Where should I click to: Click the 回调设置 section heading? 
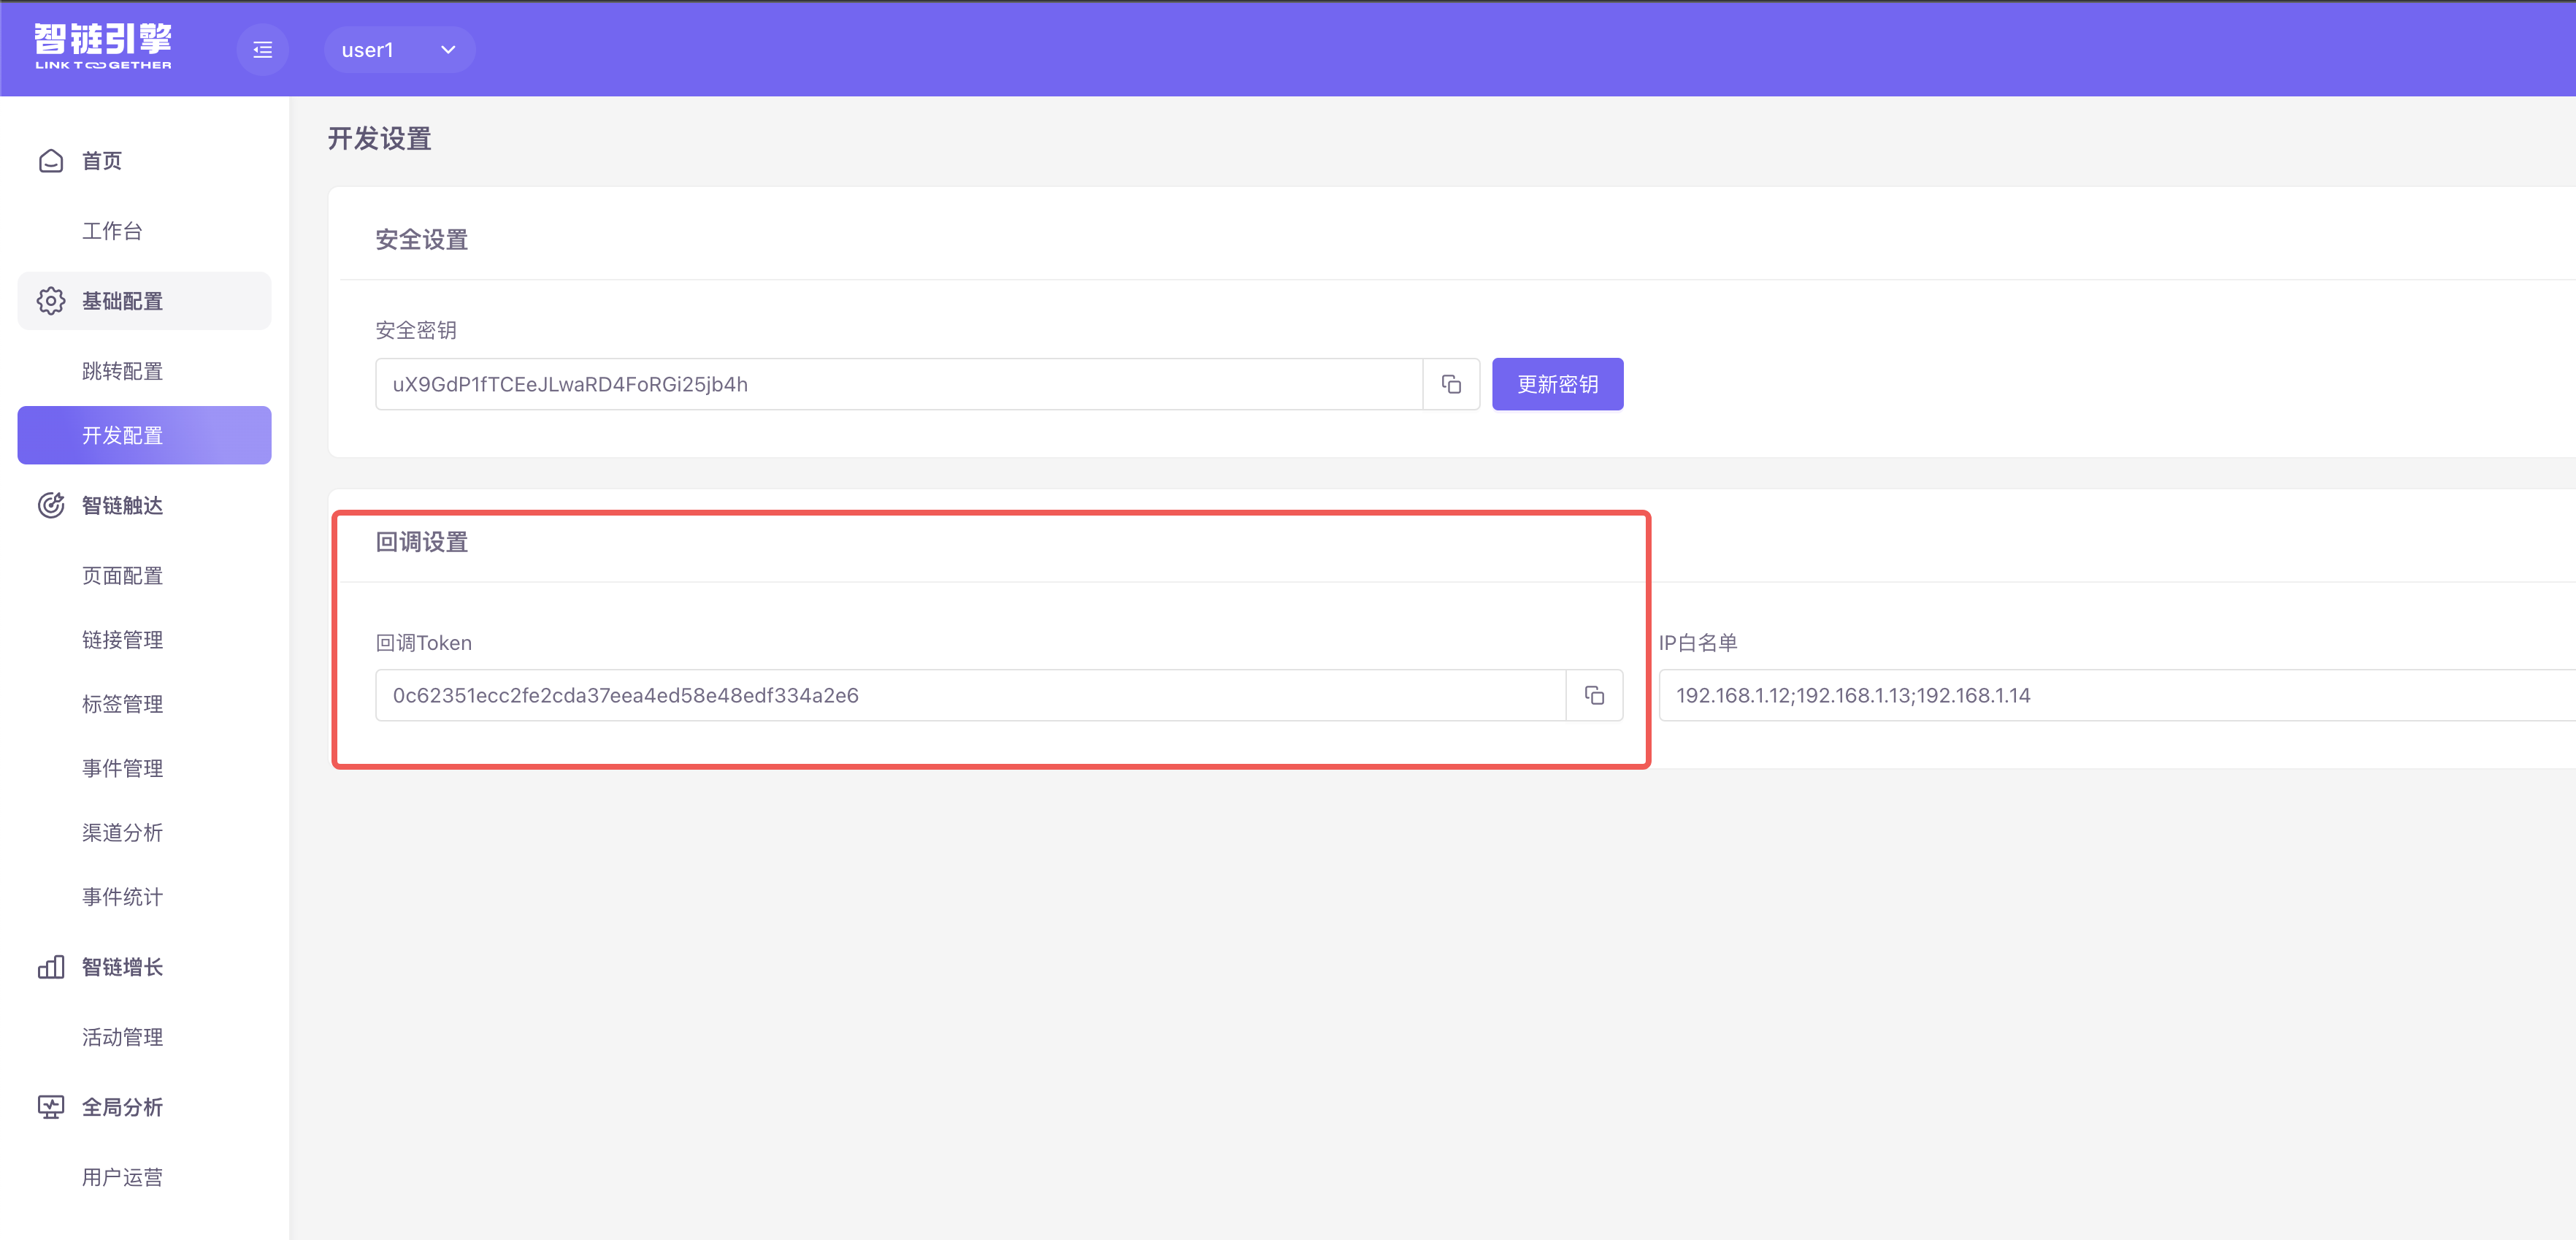(x=422, y=542)
